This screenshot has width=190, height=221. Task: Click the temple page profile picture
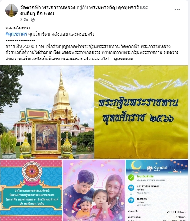(x=11, y=10)
